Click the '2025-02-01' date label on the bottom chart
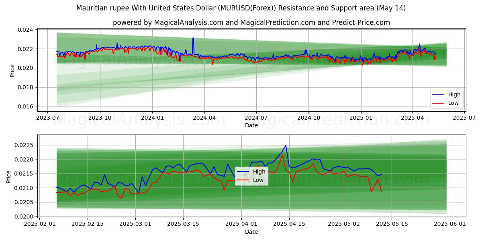This screenshot has width=482, height=241. (x=39, y=224)
